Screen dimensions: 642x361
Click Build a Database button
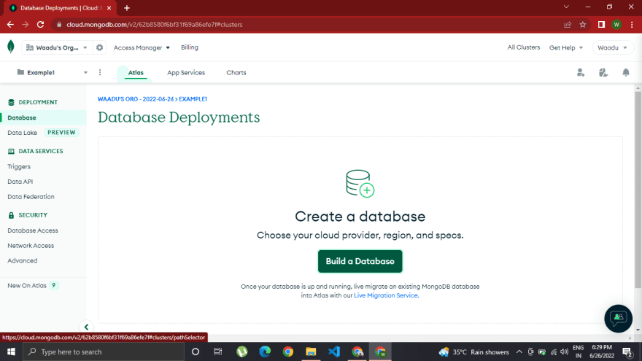360,261
